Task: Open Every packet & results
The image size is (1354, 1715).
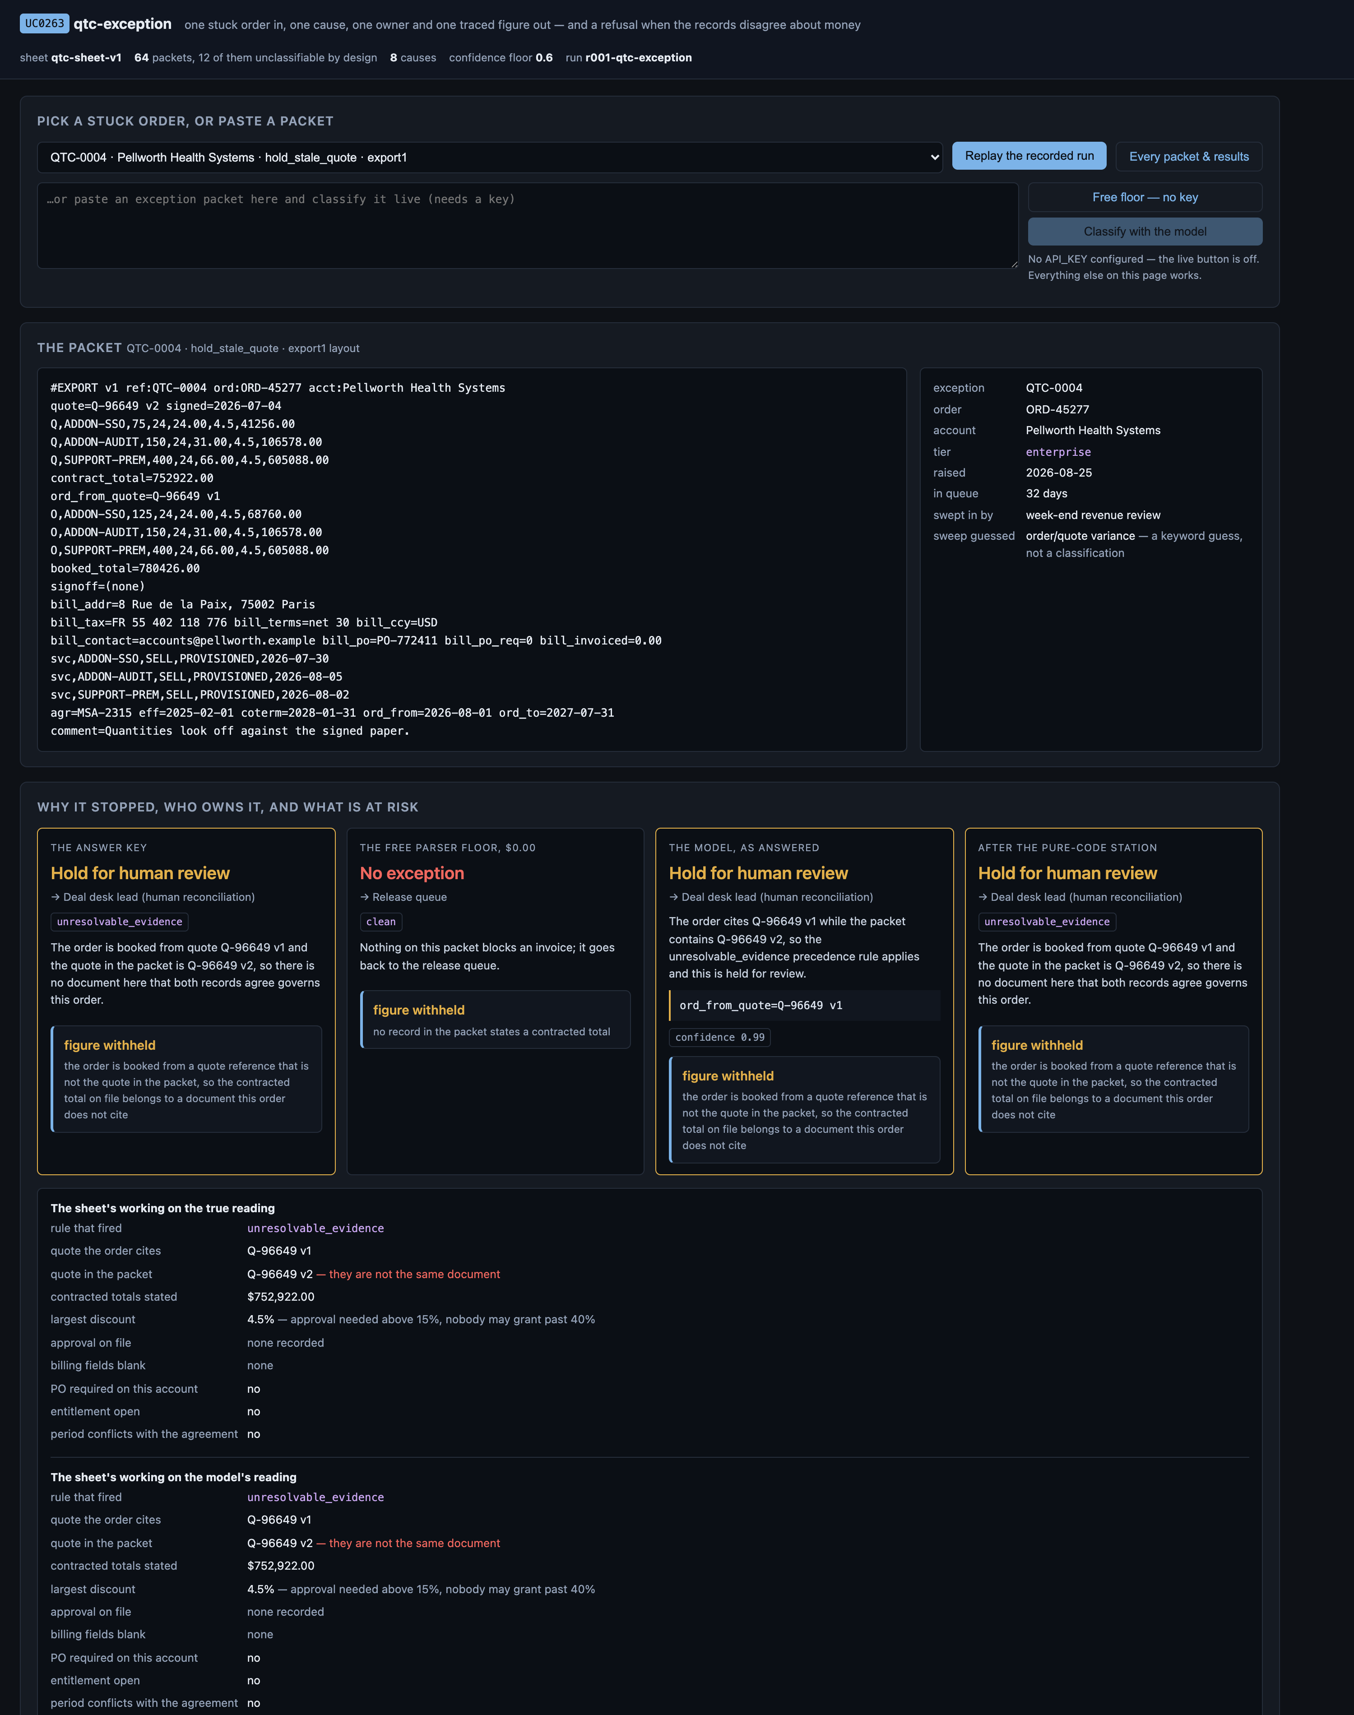Action: click(1188, 157)
